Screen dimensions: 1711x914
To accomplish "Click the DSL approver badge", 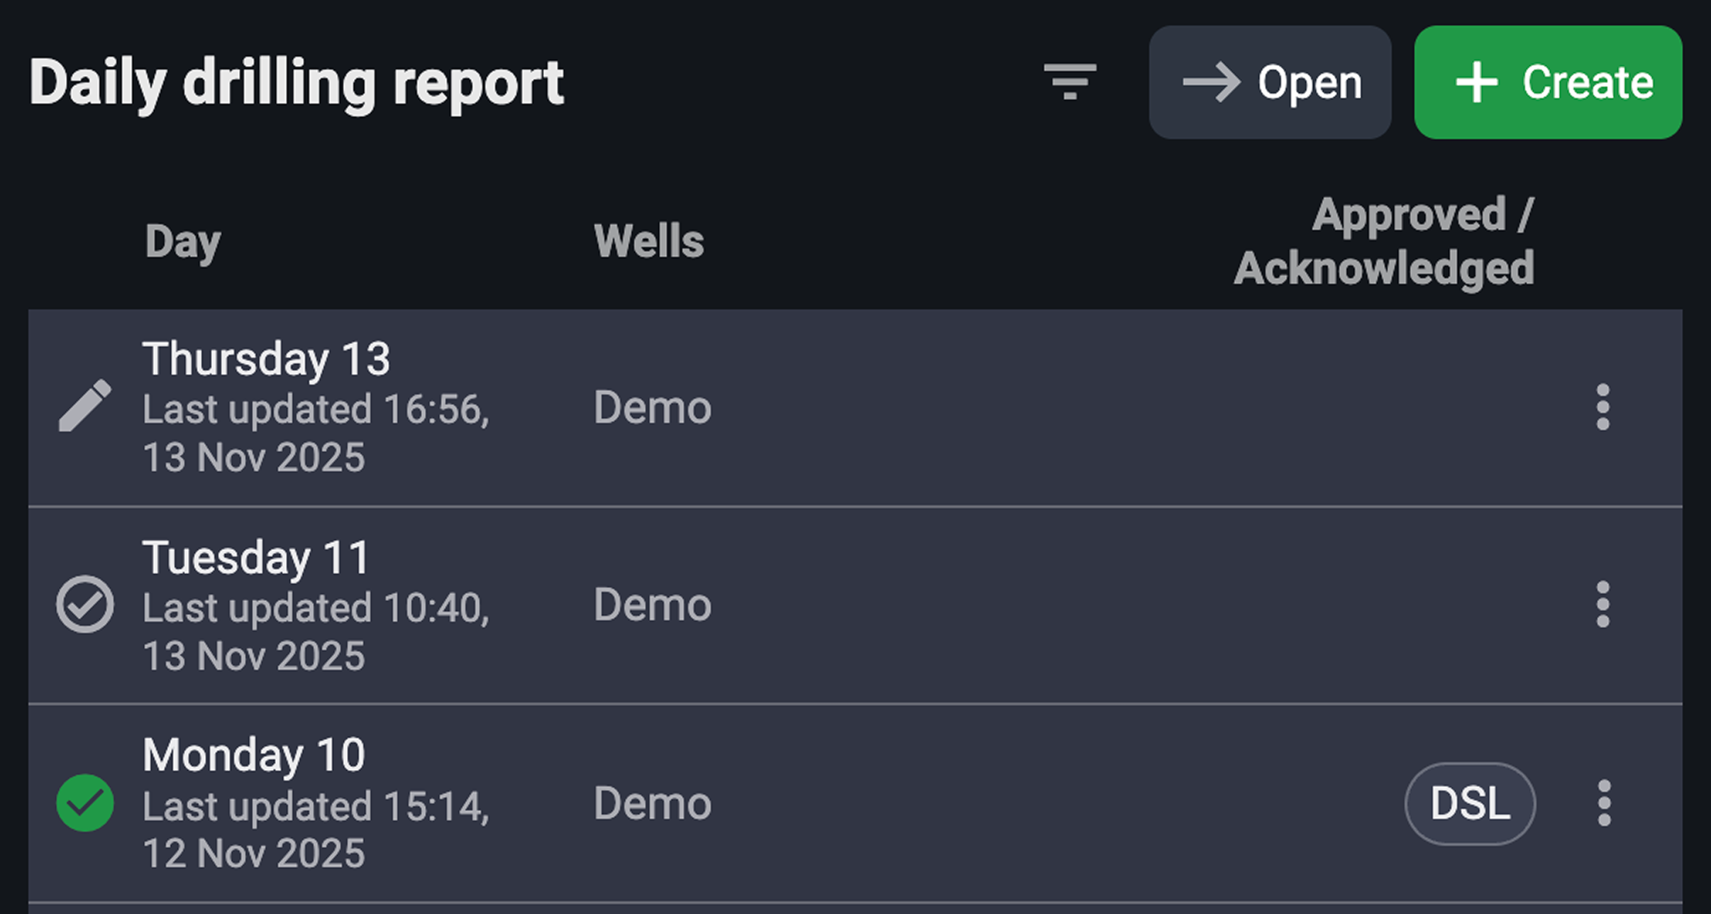I will pyautogui.click(x=1470, y=803).
